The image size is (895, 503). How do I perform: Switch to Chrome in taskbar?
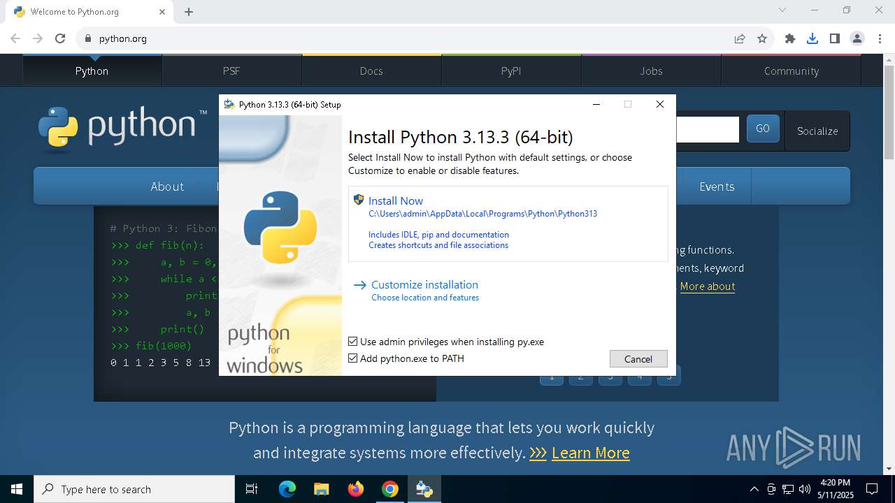390,489
